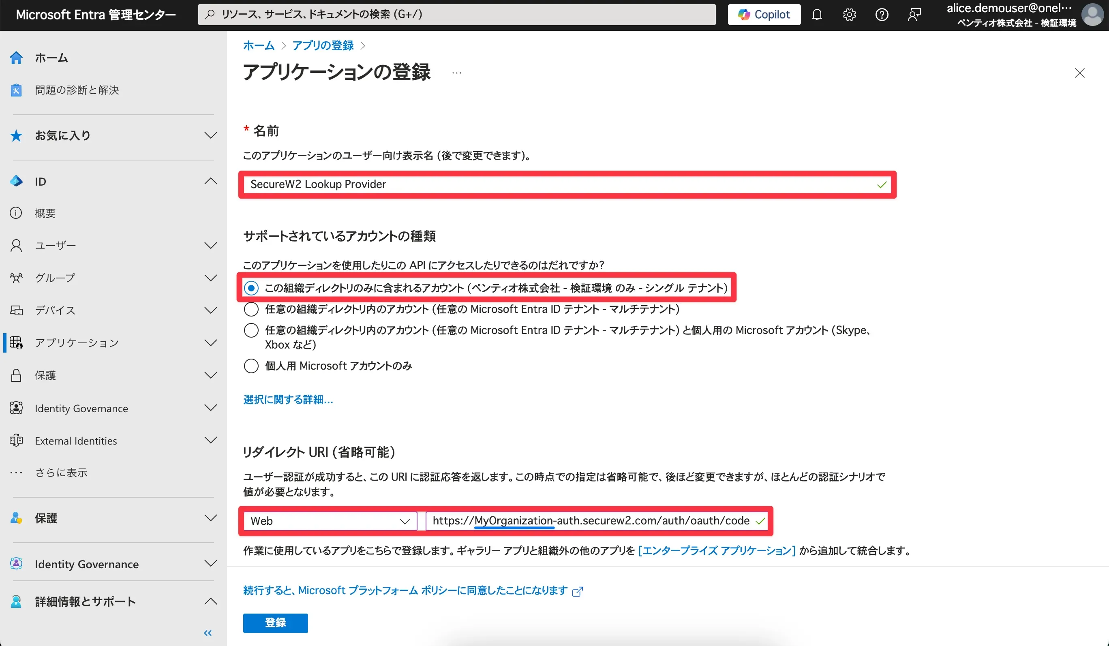This screenshot has height=646, width=1109.
Task: Click the notifications bell icon
Action: click(x=817, y=15)
